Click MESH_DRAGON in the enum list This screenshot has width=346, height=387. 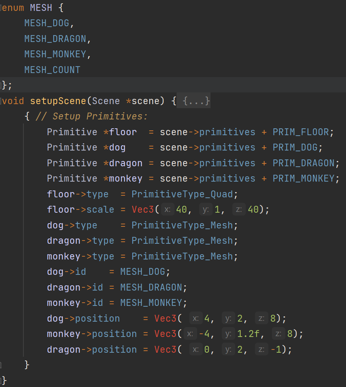[x=55, y=39]
